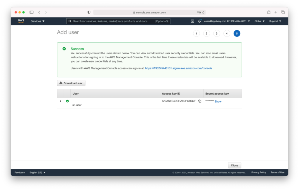Click the green success checkmark next to s3-user
This screenshot has width=299, height=190.
coord(67,101)
